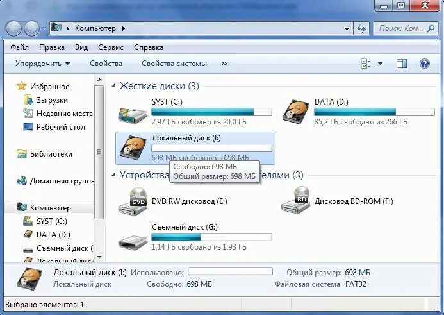Click DATA (D:) drive icon in sidebar
Image resolution: width=444 pixels, height=315 pixels.
pyautogui.click(x=28, y=234)
